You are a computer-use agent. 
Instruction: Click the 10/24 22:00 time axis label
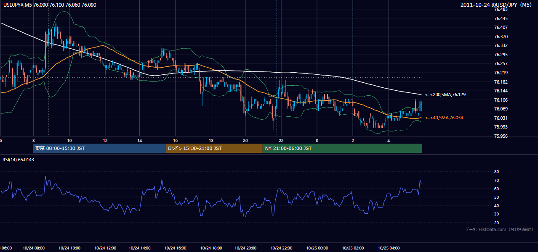click(x=282, y=248)
